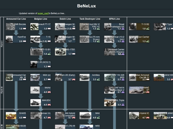Select the Universal Carrier 20mm Hispano card
Image resolution: width=173 pixels, height=129 pixels.
tap(114, 52)
